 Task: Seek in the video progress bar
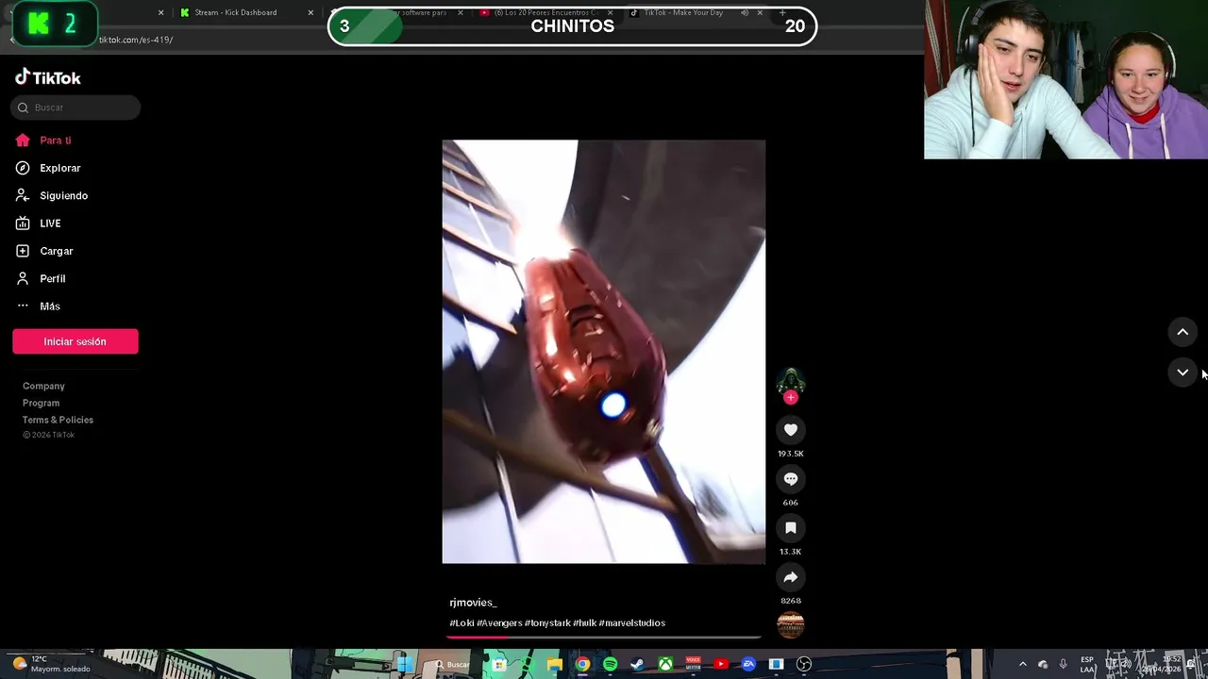click(x=604, y=637)
